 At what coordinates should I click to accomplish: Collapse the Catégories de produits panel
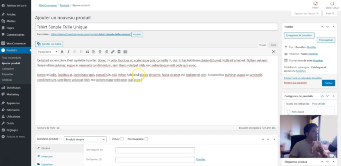334,96
